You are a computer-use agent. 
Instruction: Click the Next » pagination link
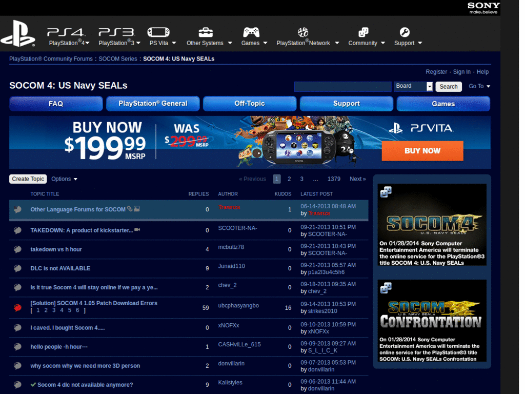click(x=357, y=179)
